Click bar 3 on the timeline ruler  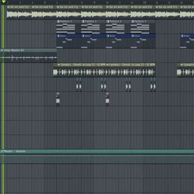20,3
